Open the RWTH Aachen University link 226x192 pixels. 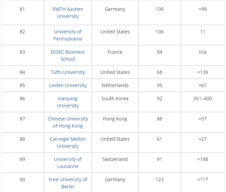pos(68,13)
